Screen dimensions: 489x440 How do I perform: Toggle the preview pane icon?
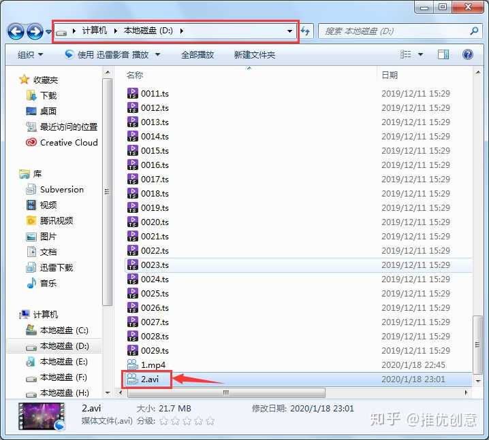(443, 54)
